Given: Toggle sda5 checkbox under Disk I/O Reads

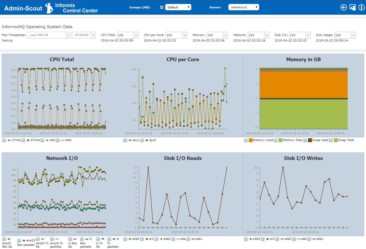Looking at the screenshot, I should 125,239.
